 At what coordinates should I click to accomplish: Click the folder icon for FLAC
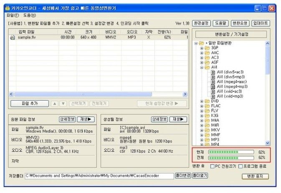[207, 106]
